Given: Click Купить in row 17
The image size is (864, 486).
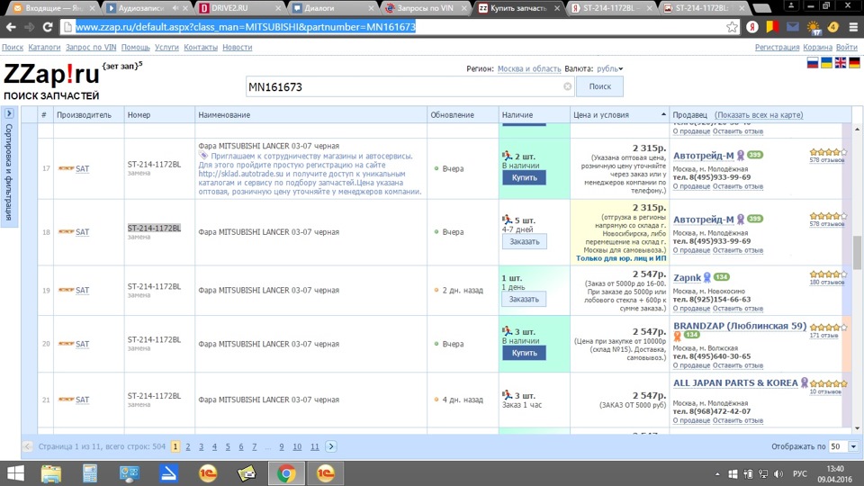Looking at the screenshot, I should click(524, 177).
